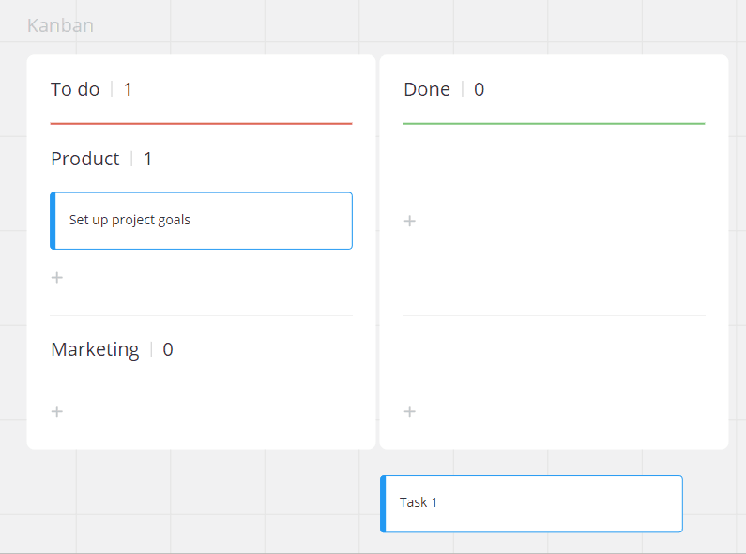746x554 pixels.
Task: Click the green line under Done
Action: point(554,123)
